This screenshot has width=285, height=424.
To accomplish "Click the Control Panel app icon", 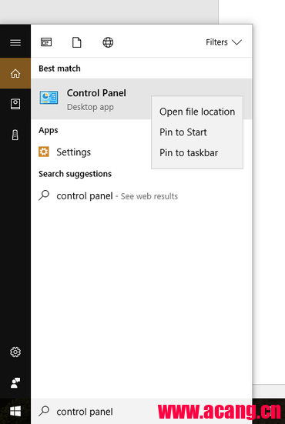I will click(49, 98).
